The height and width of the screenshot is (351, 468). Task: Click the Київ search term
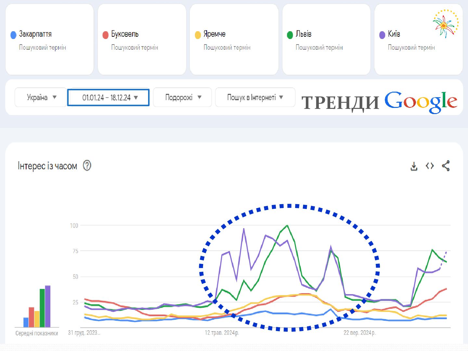394,34
